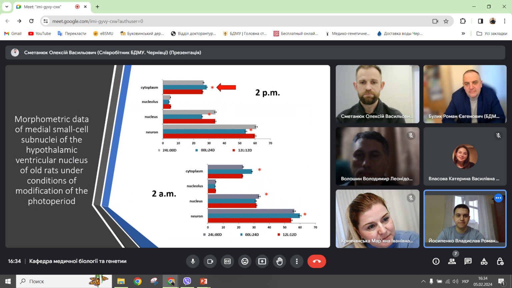Open the tab search dropdown arrow
The width and height of the screenshot is (512, 288).
pos(7,7)
